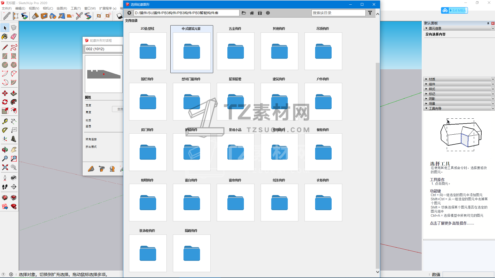495x278 pixels.
Task: Open the 户外构件 folder
Action: pyautogui.click(x=323, y=102)
